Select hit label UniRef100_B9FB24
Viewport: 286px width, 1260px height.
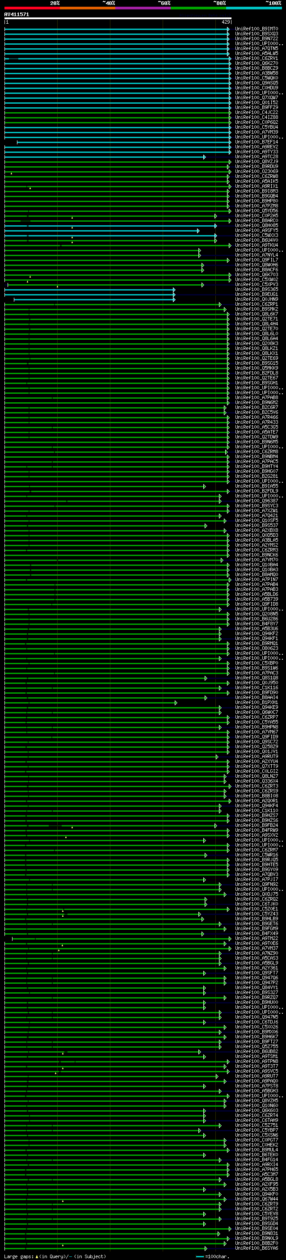[257, 825]
